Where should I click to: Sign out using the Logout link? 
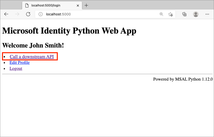pyautogui.click(x=16, y=68)
